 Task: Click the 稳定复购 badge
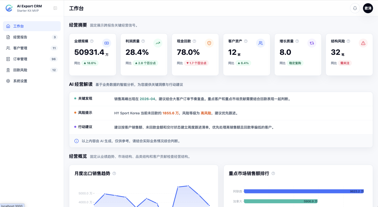pyautogui.click(x=295, y=63)
